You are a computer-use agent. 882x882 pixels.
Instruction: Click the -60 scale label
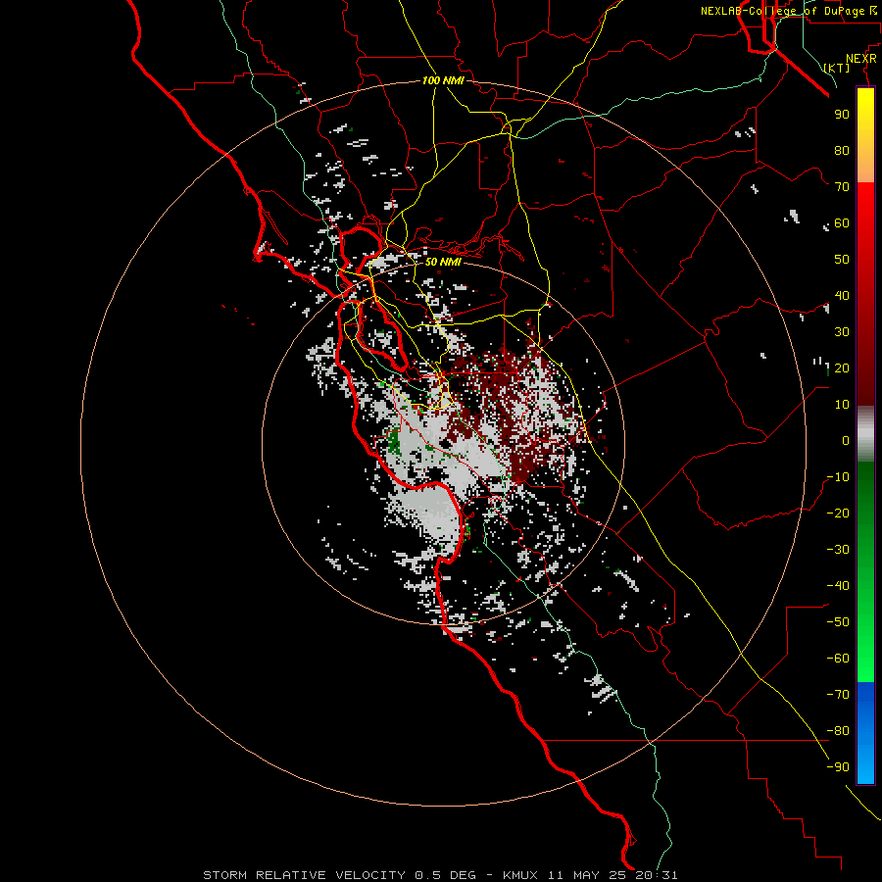838,659
